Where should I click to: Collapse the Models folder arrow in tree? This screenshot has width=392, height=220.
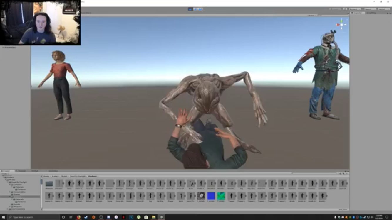click(x=5, y=180)
